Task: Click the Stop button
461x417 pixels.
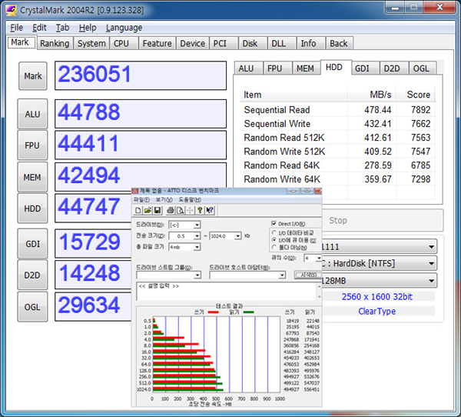Action: coord(383,220)
